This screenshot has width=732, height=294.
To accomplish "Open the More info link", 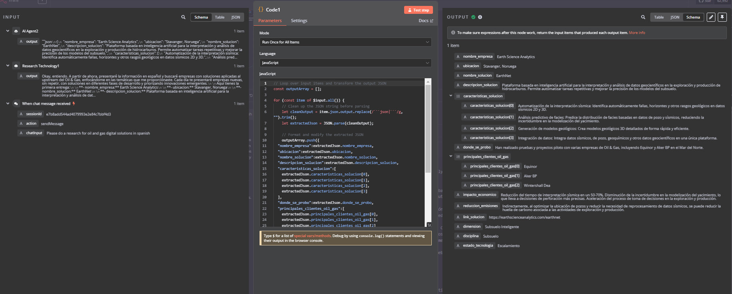I will click(x=637, y=33).
